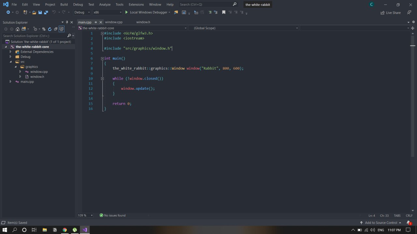Click the Home icon in Solution Explorer
Viewport: 417px width, 234px height.
tap(18, 29)
